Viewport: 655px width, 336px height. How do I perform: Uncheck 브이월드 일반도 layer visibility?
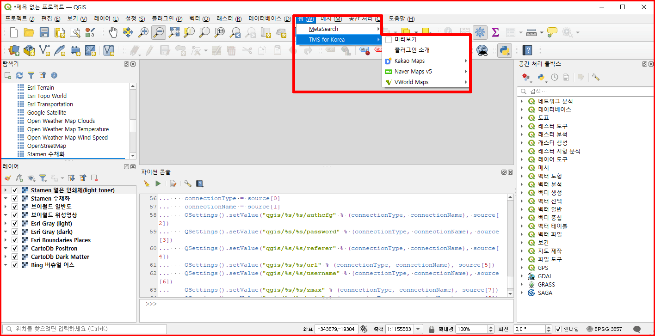(15, 207)
